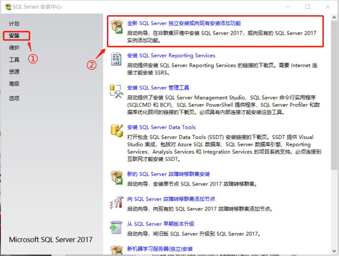
Task: Click description text 启动向导，将旧版 SQL Server 升级到 SQL Server 2017
Action: 194,234
